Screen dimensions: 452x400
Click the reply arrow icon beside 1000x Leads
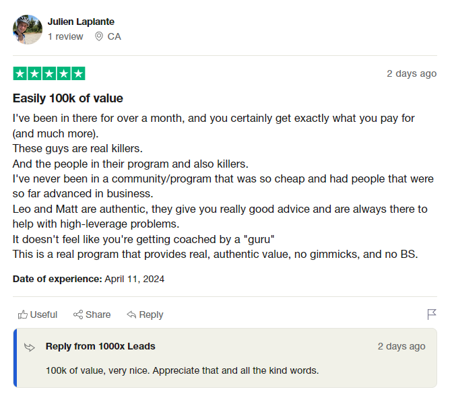[30, 347]
